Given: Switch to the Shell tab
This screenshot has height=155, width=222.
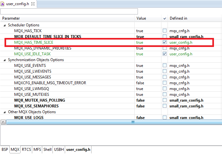Looking at the screenshot, I should click(47, 150).
